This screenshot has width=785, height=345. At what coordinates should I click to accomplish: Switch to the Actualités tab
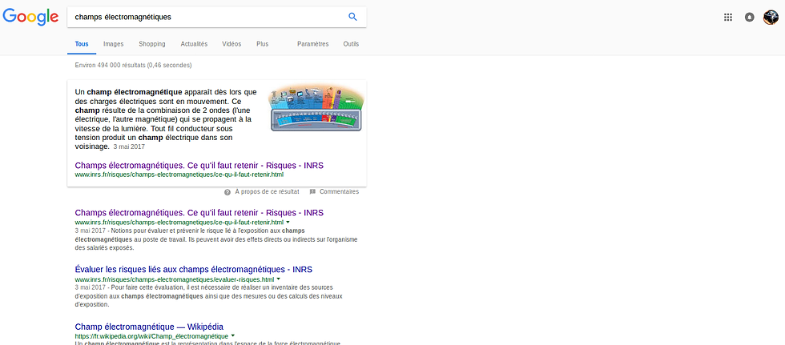click(194, 44)
